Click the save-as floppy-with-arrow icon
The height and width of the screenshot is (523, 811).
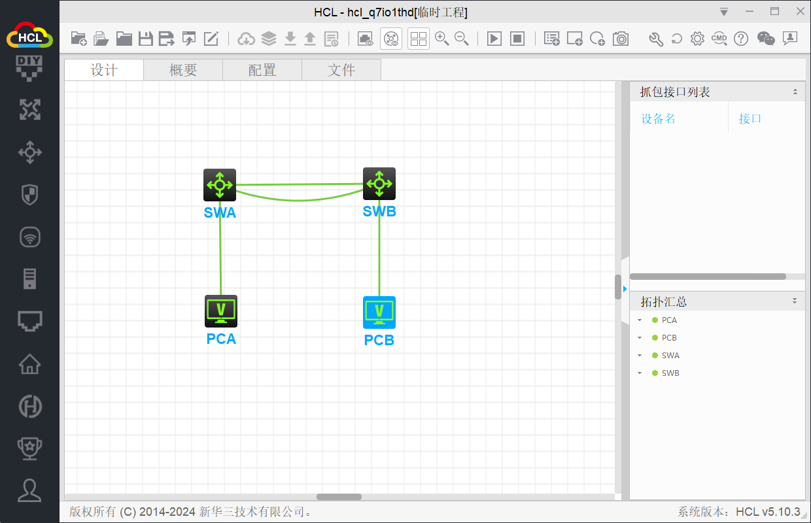(167, 39)
